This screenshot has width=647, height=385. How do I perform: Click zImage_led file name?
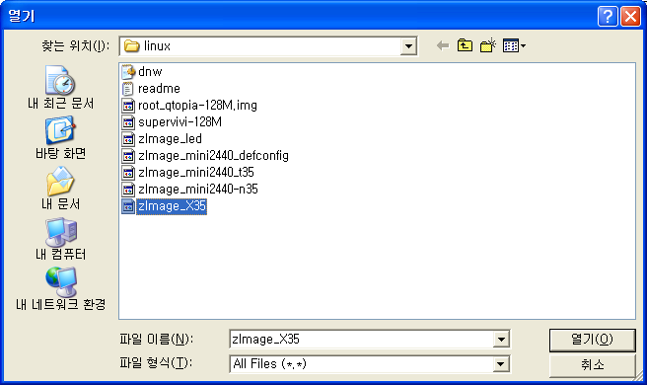pyautogui.click(x=170, y=139)
